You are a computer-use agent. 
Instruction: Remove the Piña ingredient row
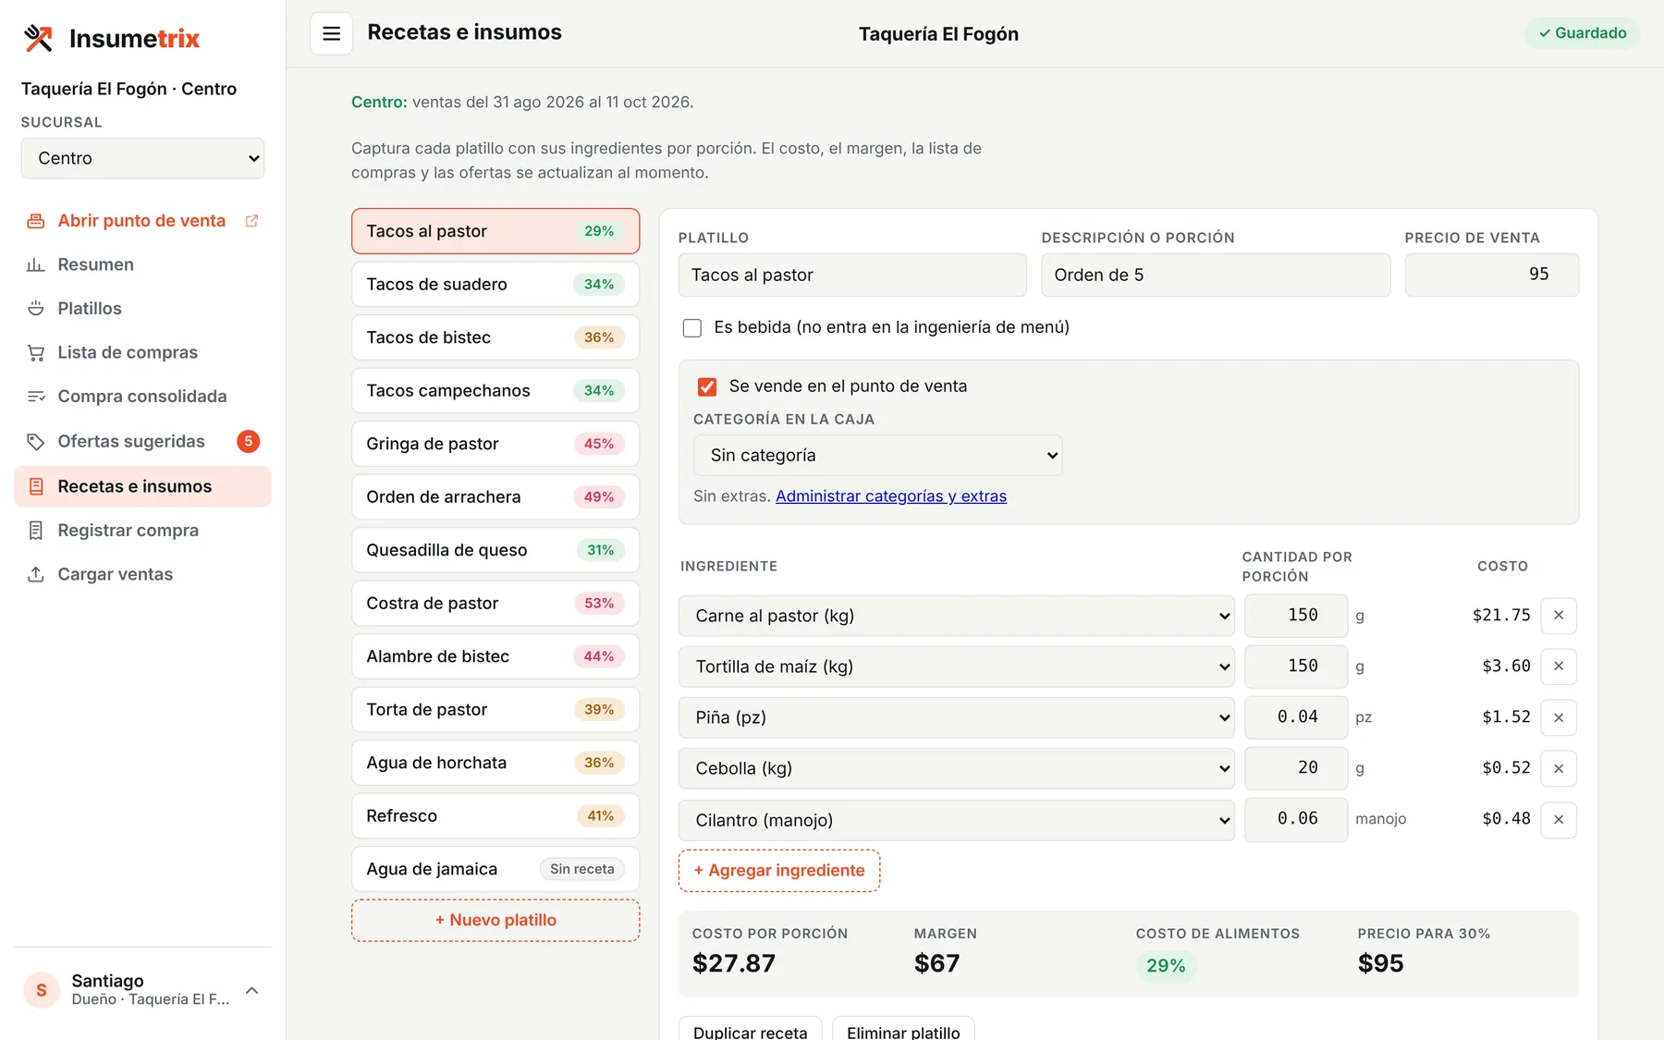(x=1559, y=717)
